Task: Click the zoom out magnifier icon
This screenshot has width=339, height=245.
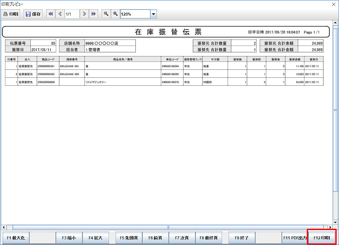Action: (x=106, y=14)
